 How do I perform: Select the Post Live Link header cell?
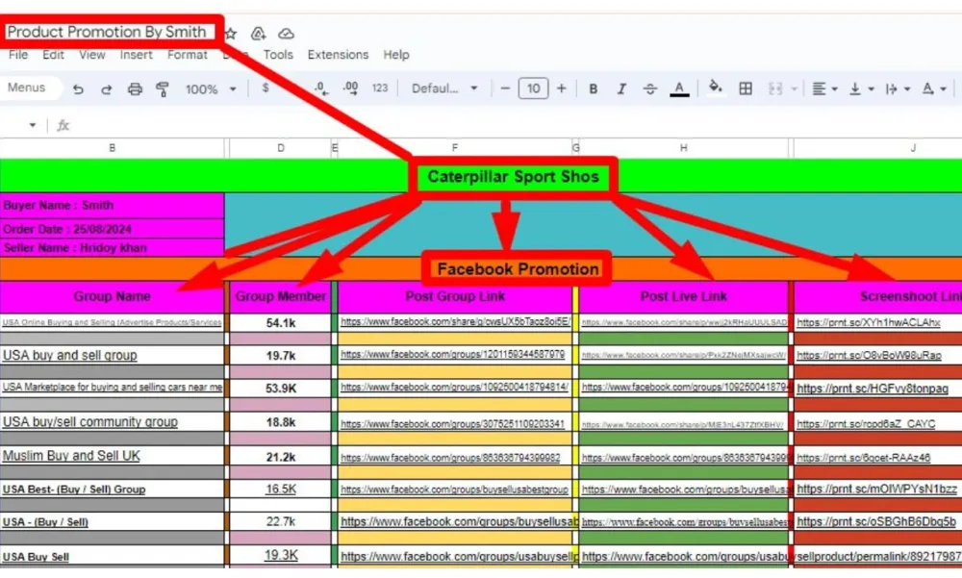[683, 296]
